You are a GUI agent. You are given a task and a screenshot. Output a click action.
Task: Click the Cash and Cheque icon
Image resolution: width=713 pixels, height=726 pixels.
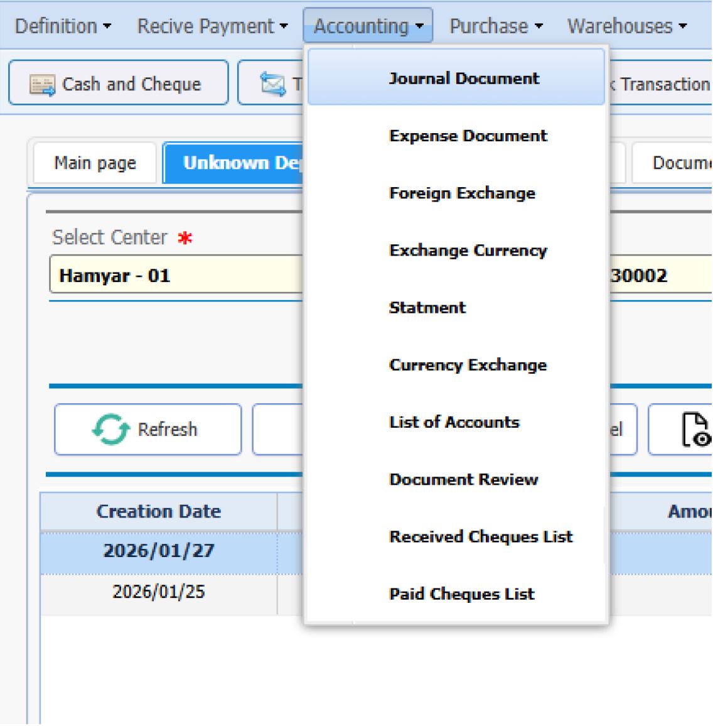click(43, 84)
